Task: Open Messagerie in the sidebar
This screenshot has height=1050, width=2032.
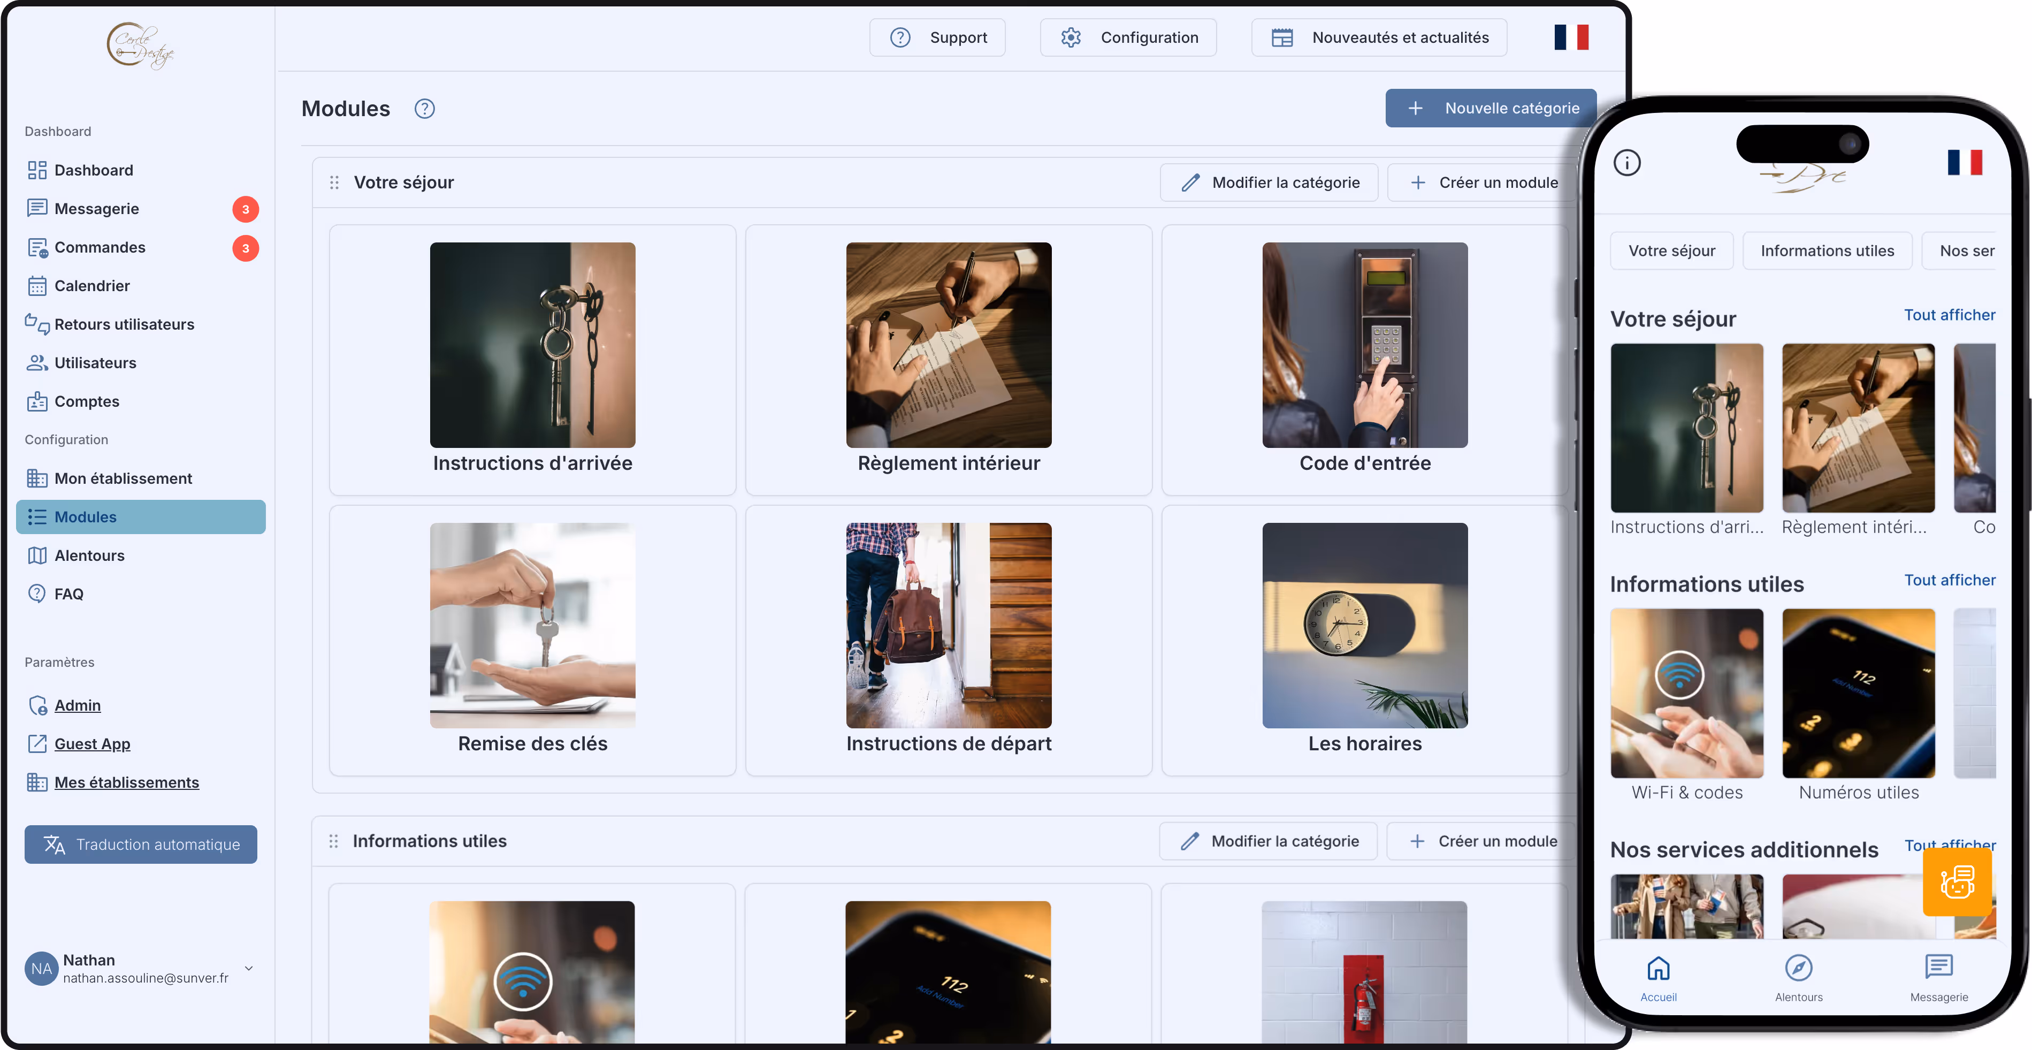Action: point(140,209)
